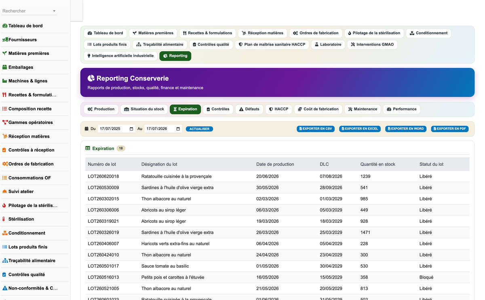Open the Du date field calendar picker

coord(131,129)
